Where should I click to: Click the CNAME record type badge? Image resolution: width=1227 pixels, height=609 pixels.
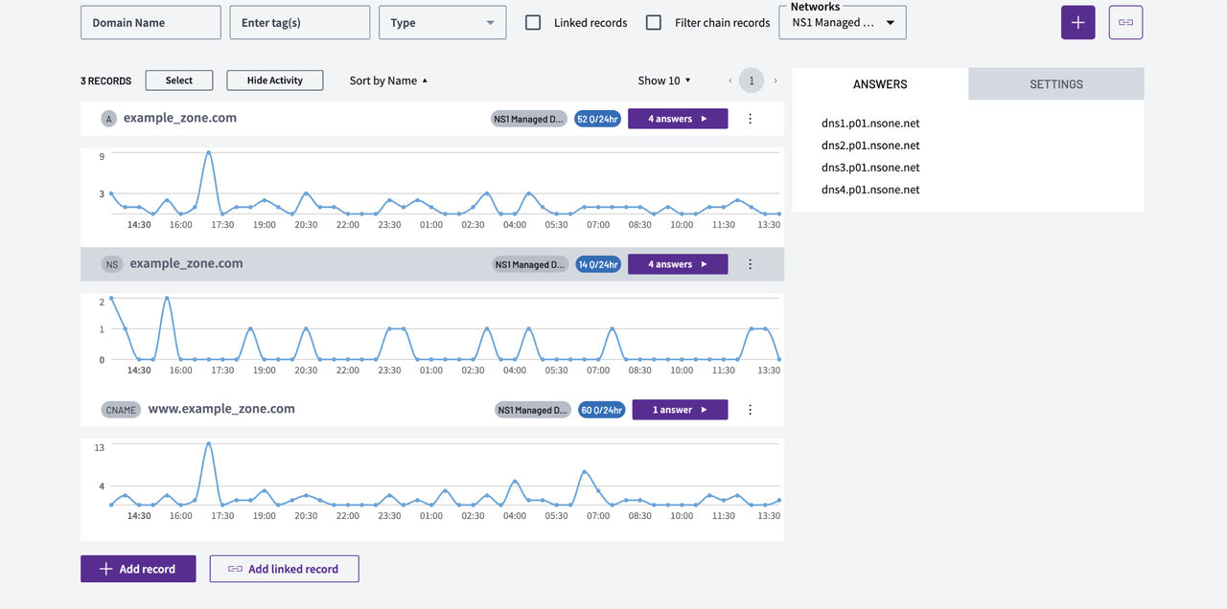(x=120, y=410)
